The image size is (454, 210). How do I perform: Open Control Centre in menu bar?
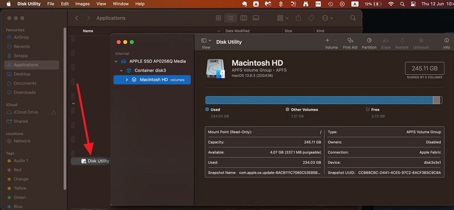[413, 4]
